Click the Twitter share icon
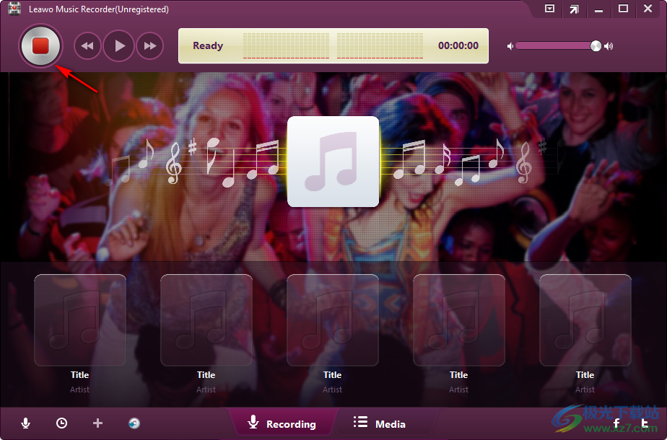Viewport: 667px width, 440px height. 645,424
